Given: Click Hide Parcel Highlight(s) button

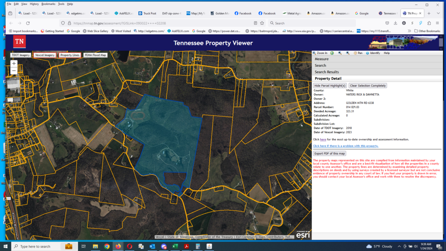Looking at the screenshot, I should [330, 86].
